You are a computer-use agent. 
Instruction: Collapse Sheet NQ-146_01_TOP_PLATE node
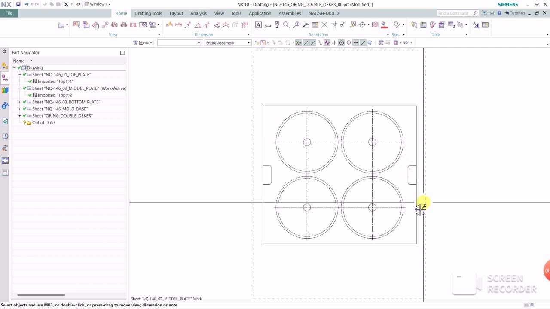(19, 75)
